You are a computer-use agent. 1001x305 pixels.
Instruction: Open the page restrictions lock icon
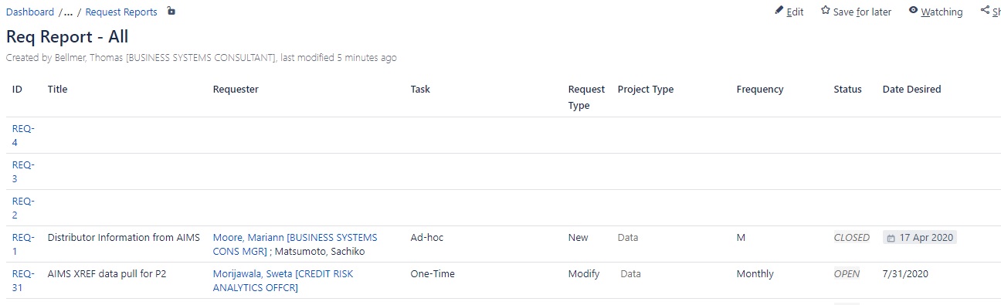pos(171,11)
